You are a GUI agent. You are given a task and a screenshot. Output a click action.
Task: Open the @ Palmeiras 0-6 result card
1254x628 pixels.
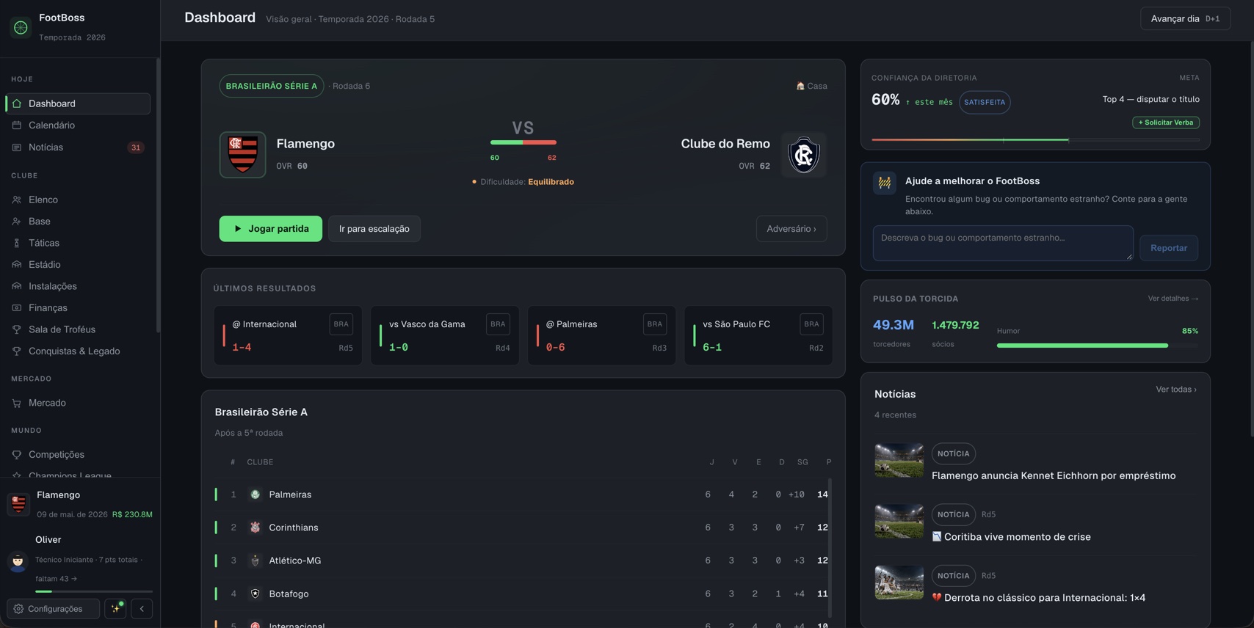pos(601,335)
